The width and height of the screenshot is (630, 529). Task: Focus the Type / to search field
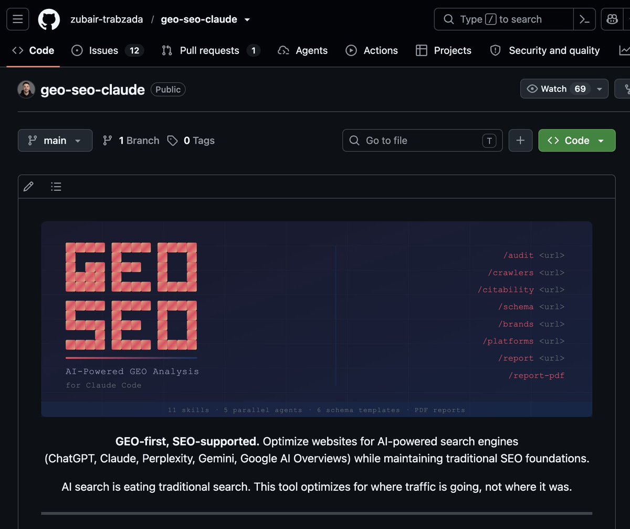pos(503,19)
